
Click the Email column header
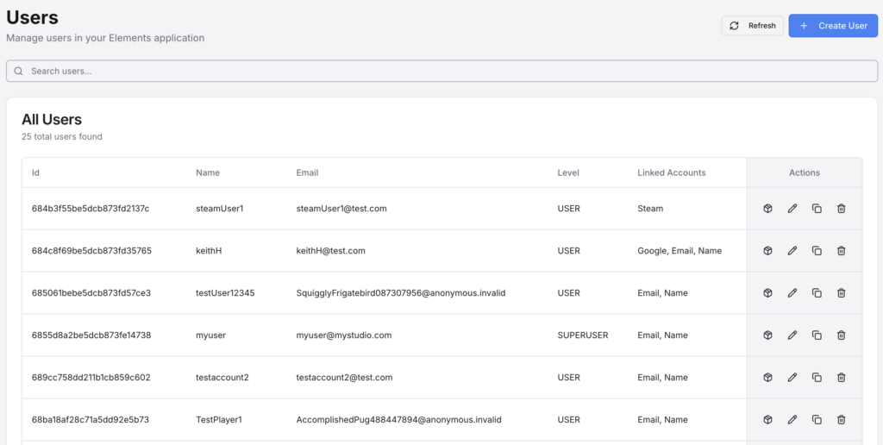(x=307, y=172)
